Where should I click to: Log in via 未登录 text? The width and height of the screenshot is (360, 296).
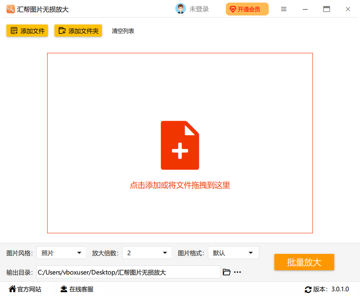(x=199, y=9)
